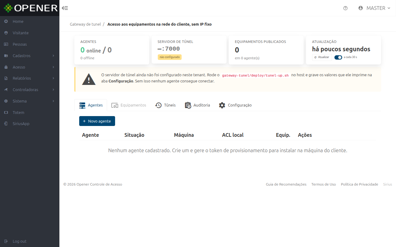Click the Opener logo
Screen dimensions: 396x247
(x=31, y=8)
